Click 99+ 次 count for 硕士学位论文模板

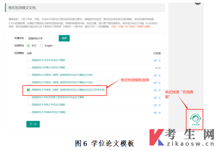[x=157, y=105]
